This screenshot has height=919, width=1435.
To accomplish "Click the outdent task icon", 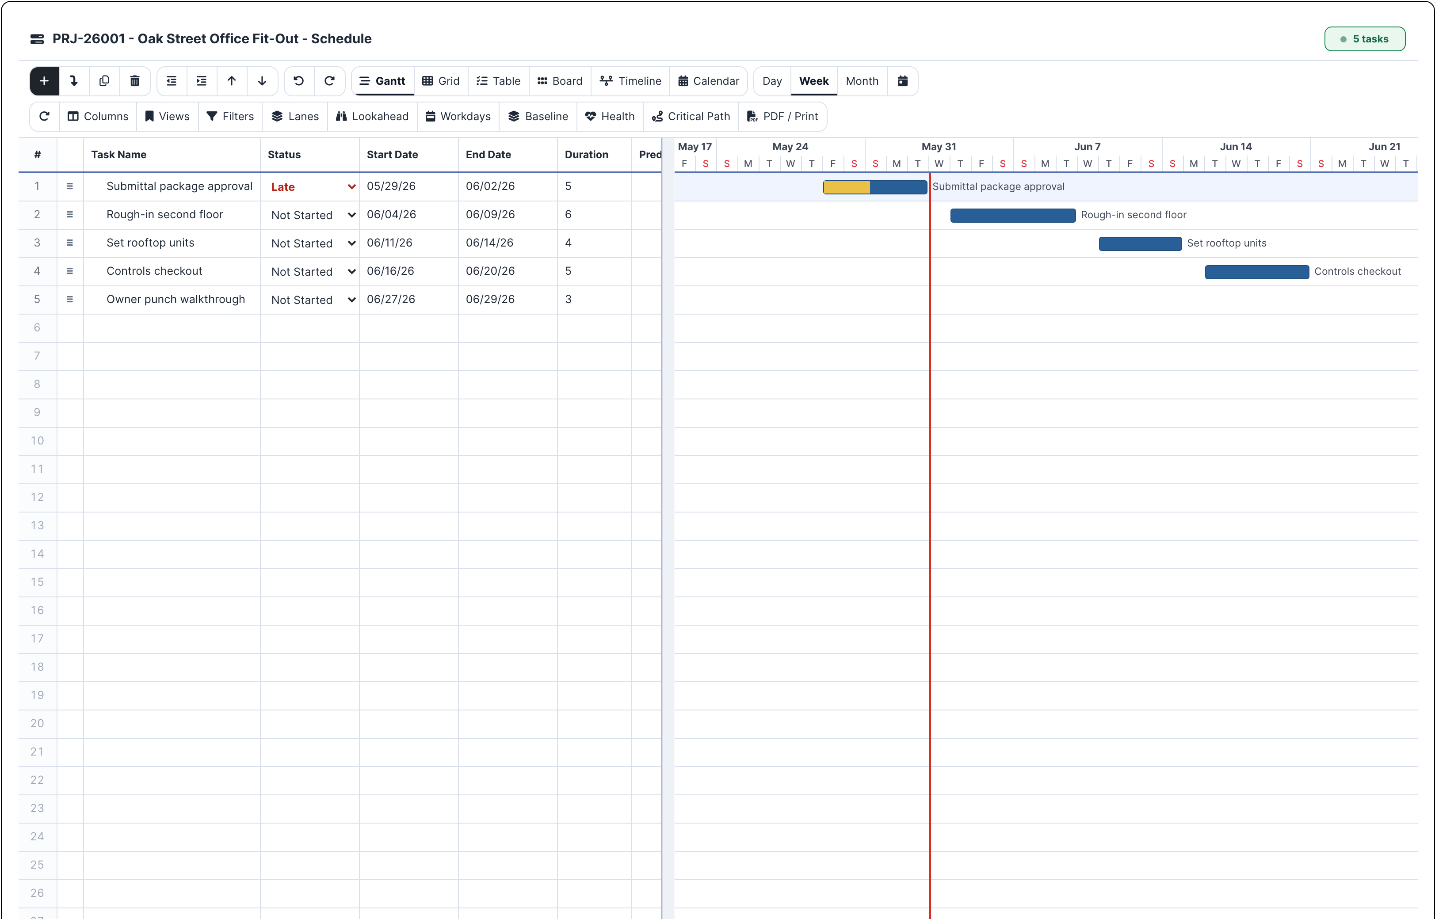I will pyautogui.click(x=172, y=81).
